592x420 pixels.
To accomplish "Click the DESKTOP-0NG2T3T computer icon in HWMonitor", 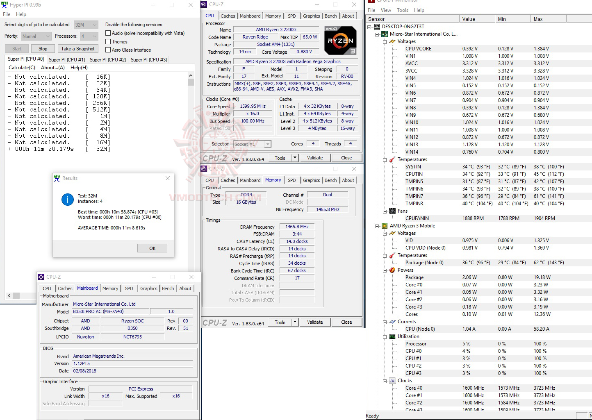I will tap(376, 27).
